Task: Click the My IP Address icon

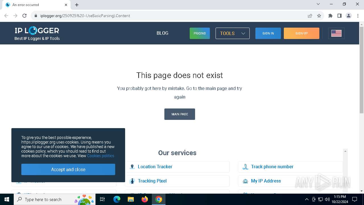Action: (245, 181)
